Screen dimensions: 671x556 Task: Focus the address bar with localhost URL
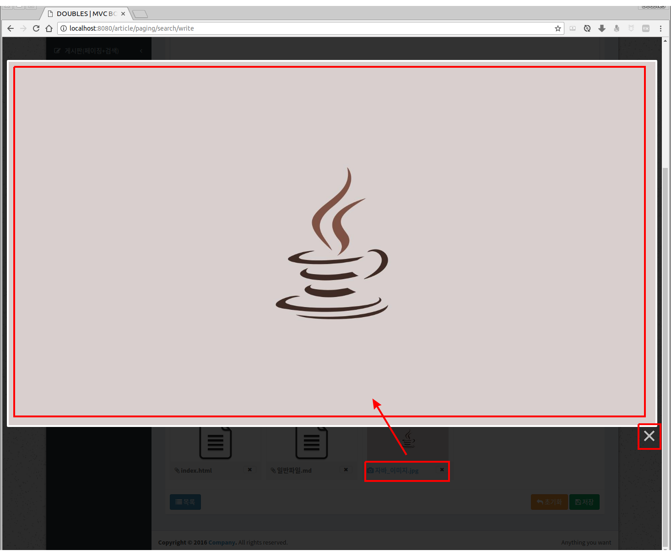(x=310, y=28)
